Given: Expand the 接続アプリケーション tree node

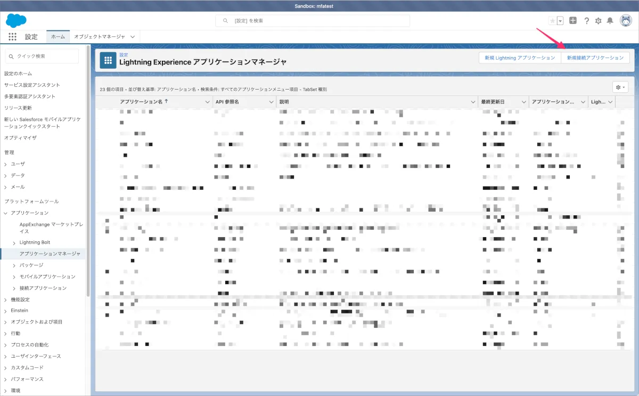Looking at the screenshot, I should point(14,288).
